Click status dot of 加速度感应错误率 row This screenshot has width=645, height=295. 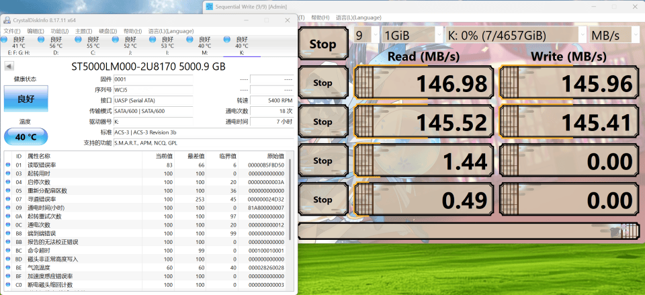[x=8, y=276]
